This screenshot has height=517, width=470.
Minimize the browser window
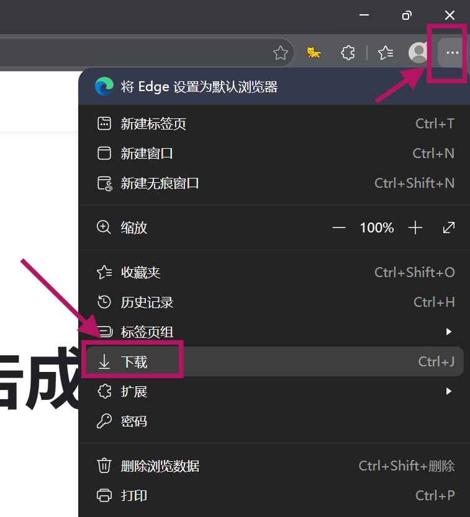pos(364,15)
